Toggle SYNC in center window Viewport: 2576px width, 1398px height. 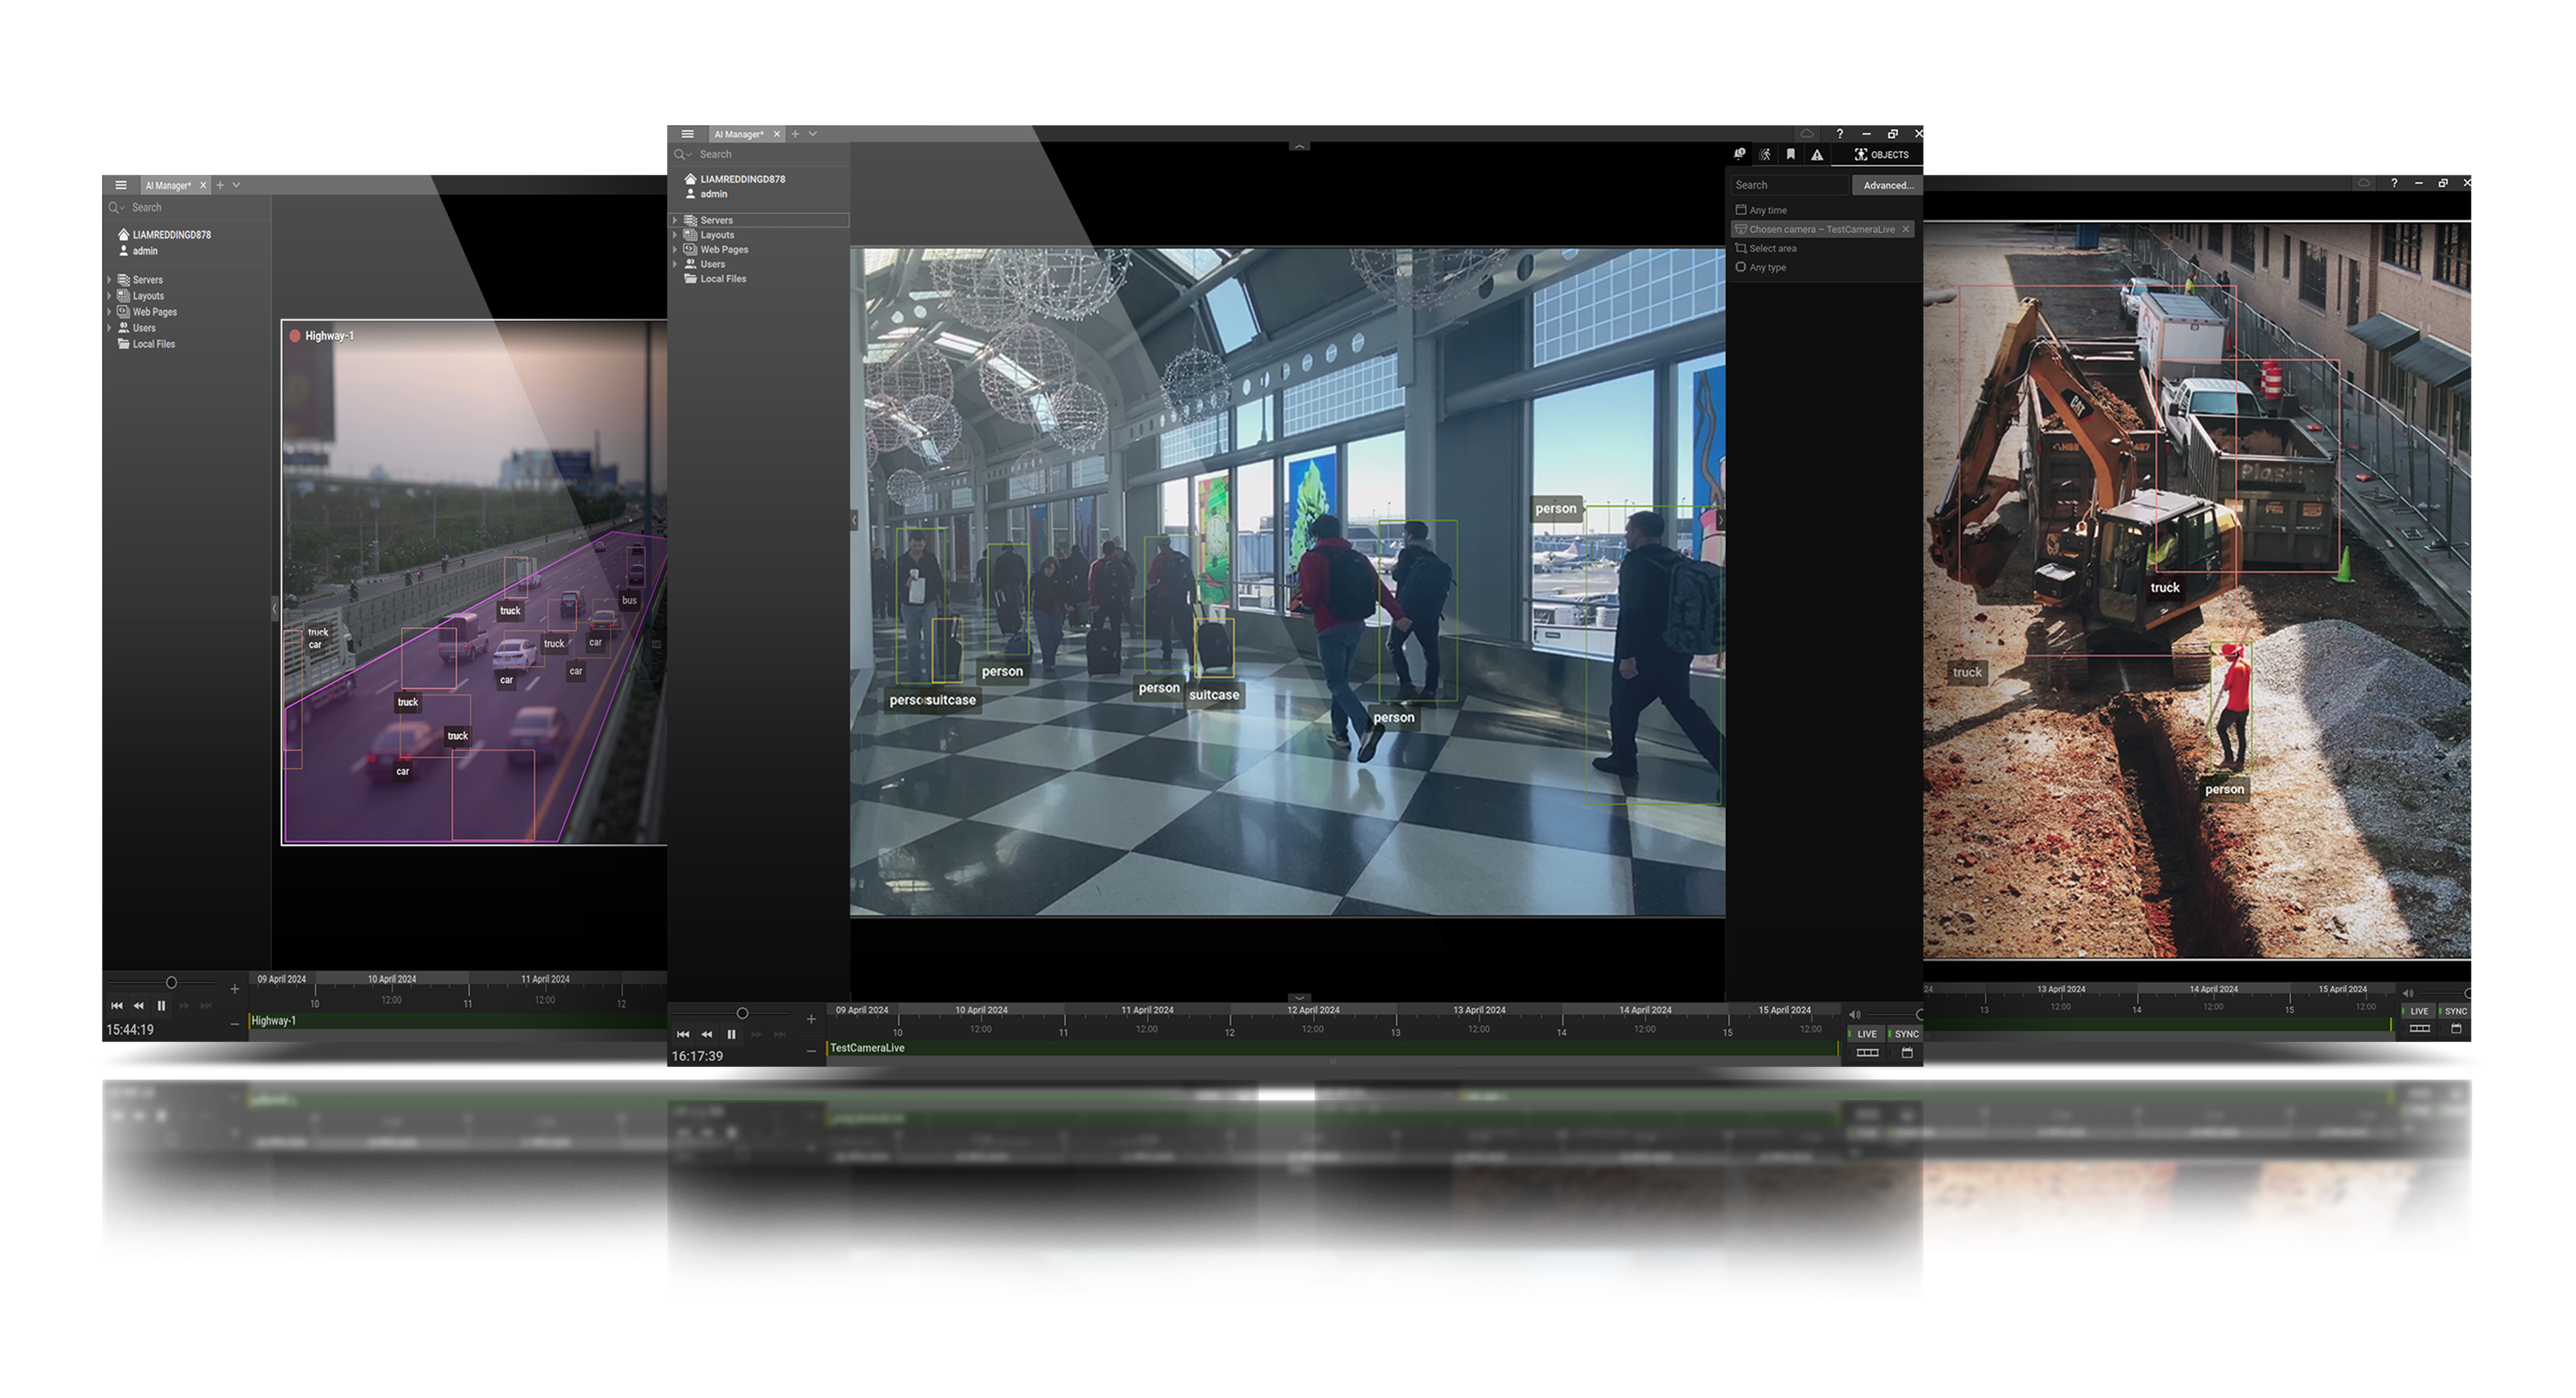point(1905,1034)
